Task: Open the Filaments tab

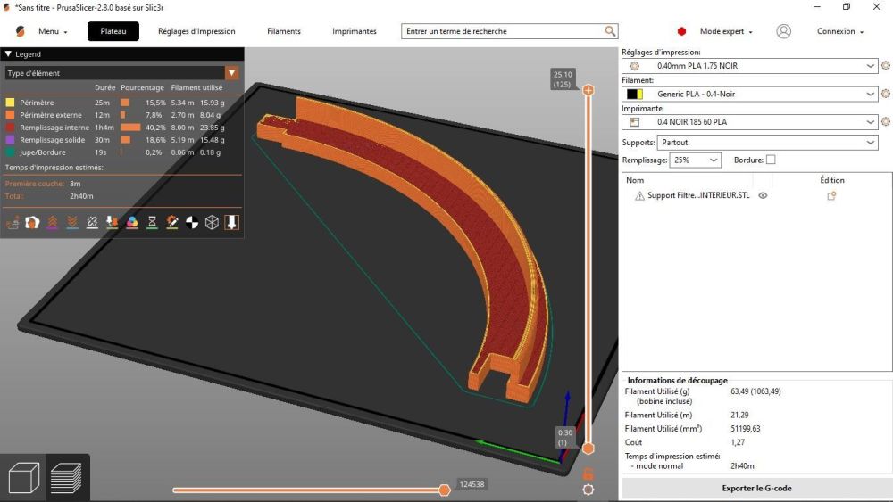Action: 284,31
